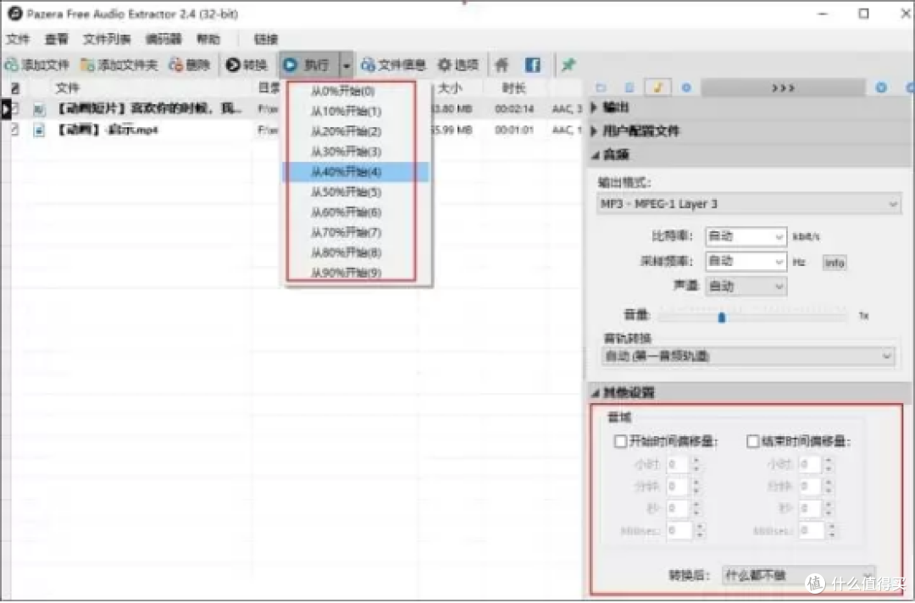The width and height of the screenshot is (915, 603).
Task: Open dropdown arrow next to 执行 button
Action: tap(346, 65)
